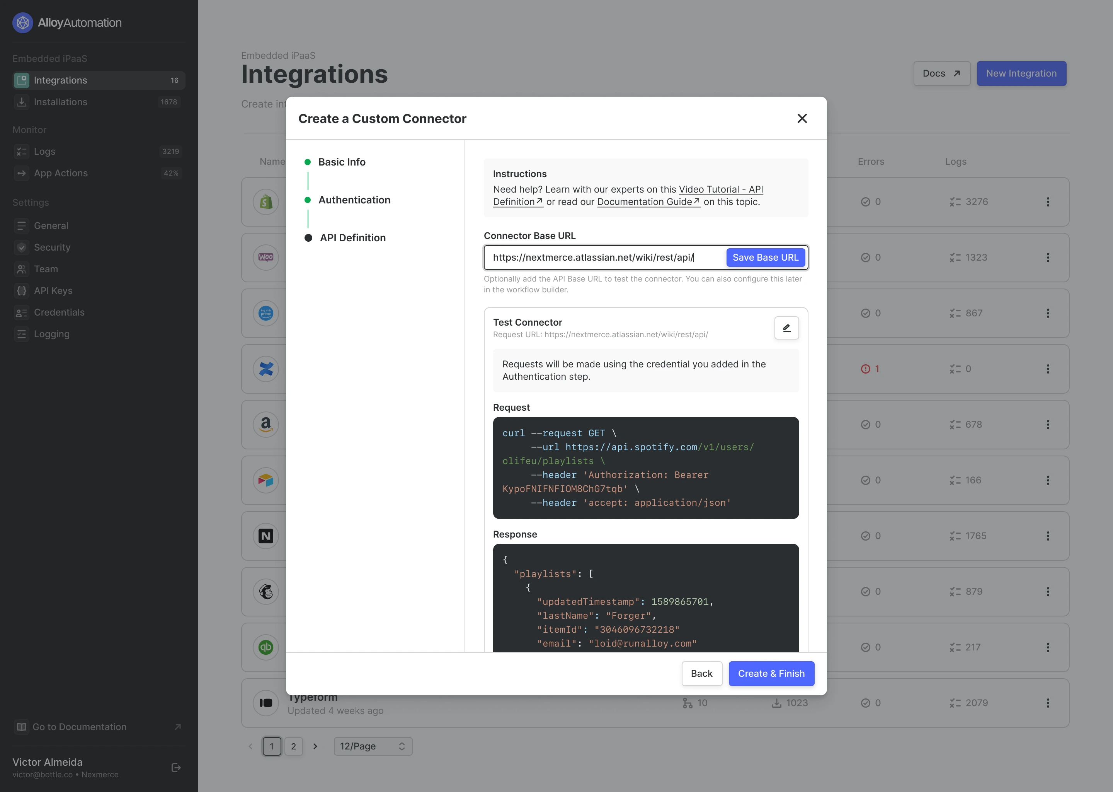Open the more options menu for the row with 1 error

point(1048,369)
